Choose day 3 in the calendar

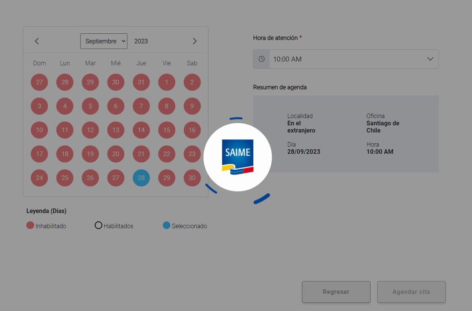39,106
